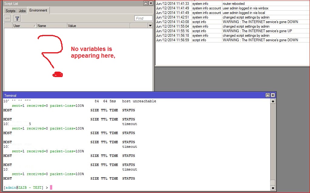Screen dimensions: 310x193
Task: Maximize the Script List window
Action: [146, 3]
